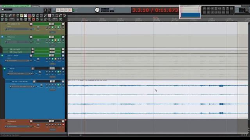
Task: Select the click source track name
Action: 12,121
